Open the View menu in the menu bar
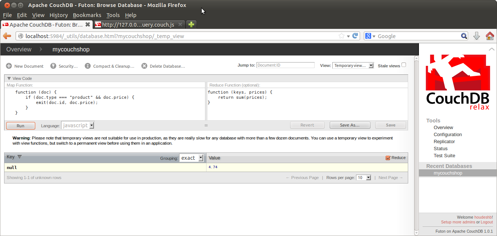497x236 pixels. [38, 15]
